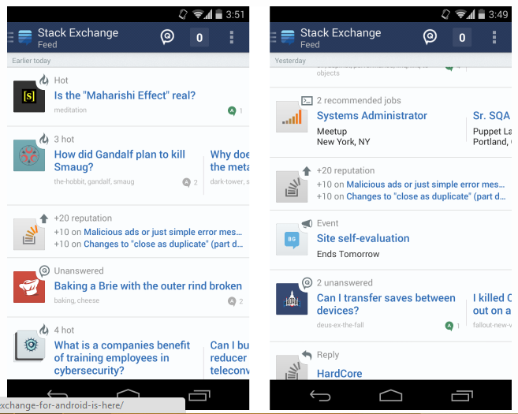Tap answer count badge on Brie question
The height and width of the screenshot is (414, 518).
[x=232, y=301]
